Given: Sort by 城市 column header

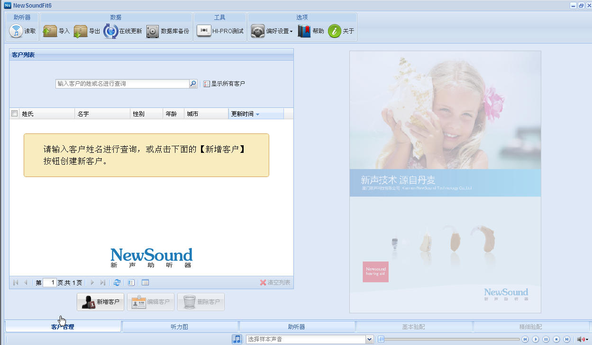Looking at the screenshot, I should (x=206, y=114).
